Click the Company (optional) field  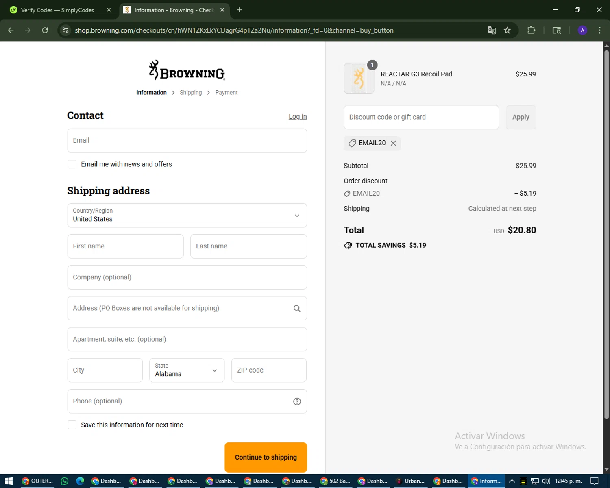187,277
